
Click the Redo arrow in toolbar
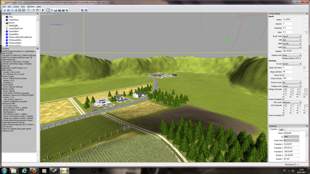click(x=37, y=10)
